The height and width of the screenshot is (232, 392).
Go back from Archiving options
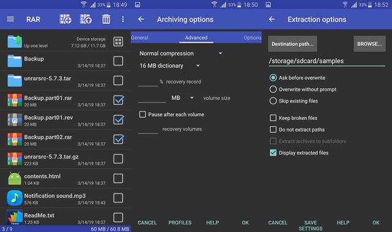point(141,19)
